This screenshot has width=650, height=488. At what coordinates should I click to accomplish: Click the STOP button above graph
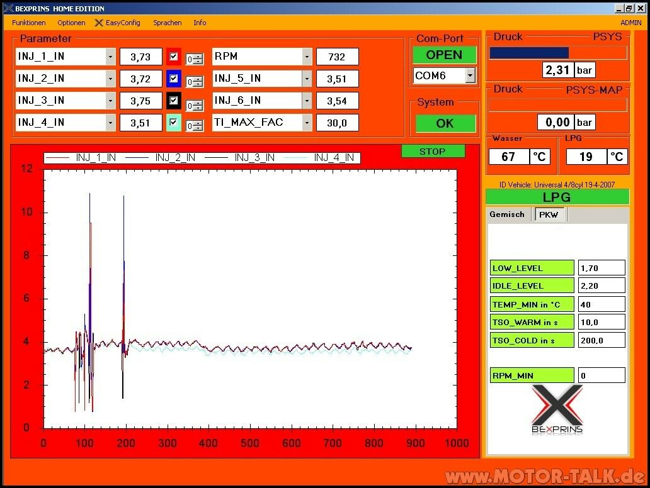[433, 152]
